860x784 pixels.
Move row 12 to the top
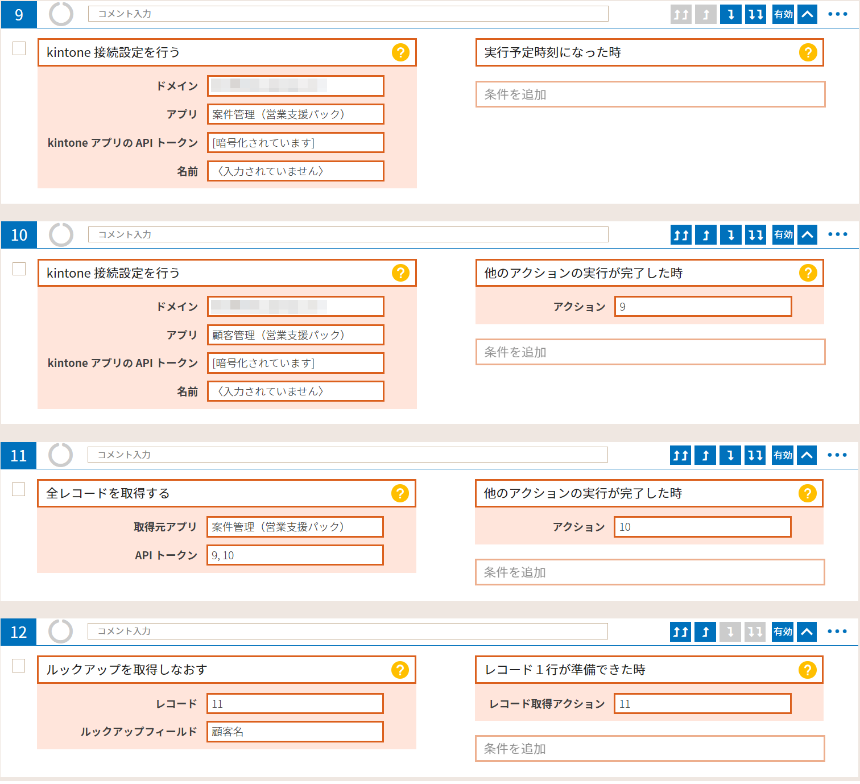click(681, 632)
